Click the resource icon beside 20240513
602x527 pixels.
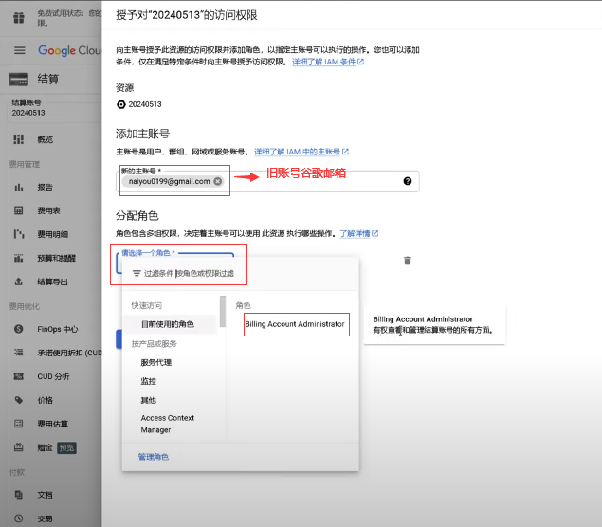click(121, 104)
